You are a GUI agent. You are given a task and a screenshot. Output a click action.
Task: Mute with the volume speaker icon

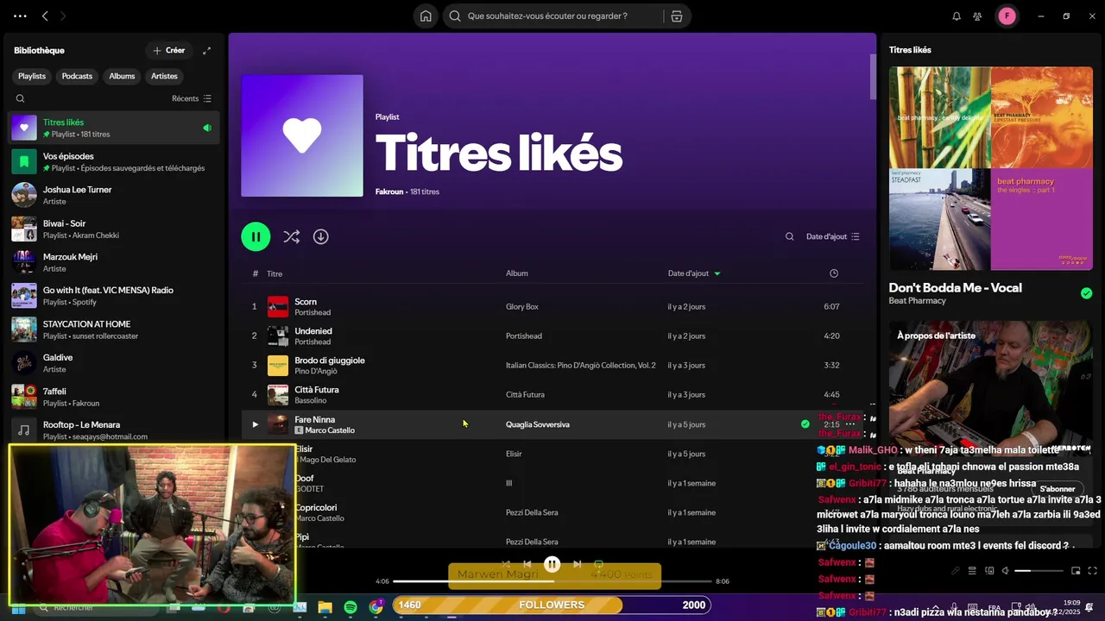click(x=1006, y=570)
